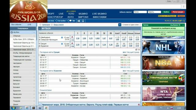Screen dimensions: 196x110
Task: Click Забыли пароль link
Action: point(126,12)
